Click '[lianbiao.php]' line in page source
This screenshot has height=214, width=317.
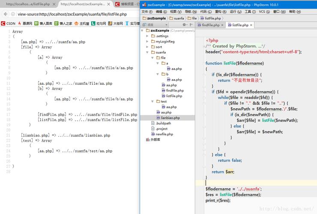[66, 135]
